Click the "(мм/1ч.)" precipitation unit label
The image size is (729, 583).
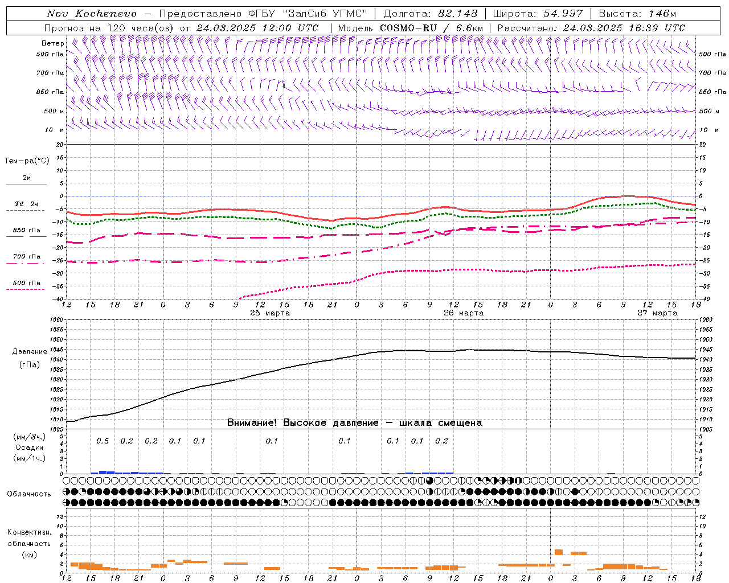[x=29, y=458]
